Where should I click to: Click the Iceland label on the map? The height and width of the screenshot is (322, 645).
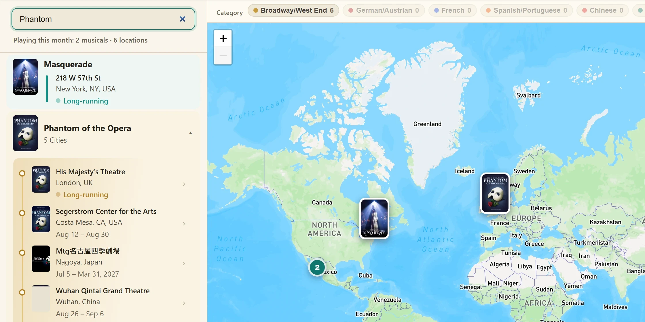(465, 171)
